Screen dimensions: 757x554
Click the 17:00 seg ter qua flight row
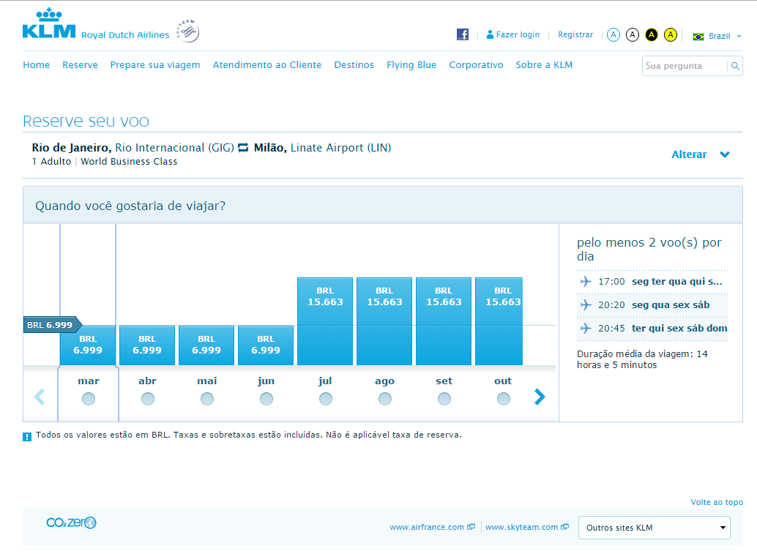tap(652, 281)
